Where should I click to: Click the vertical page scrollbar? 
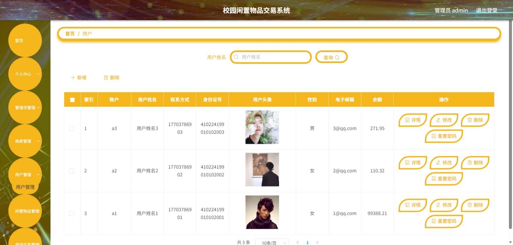coord(511,125)
